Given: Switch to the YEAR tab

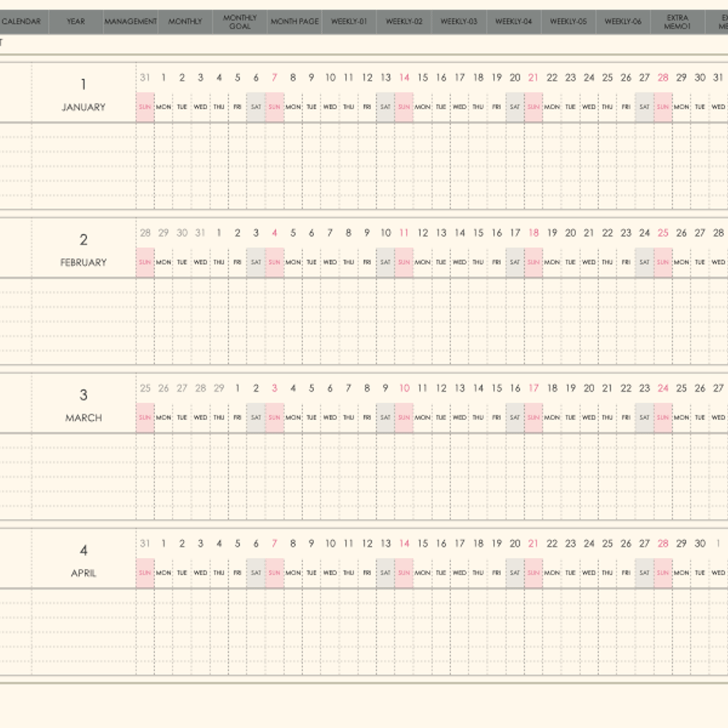Looking at the screenshot, I should point(76,21).
